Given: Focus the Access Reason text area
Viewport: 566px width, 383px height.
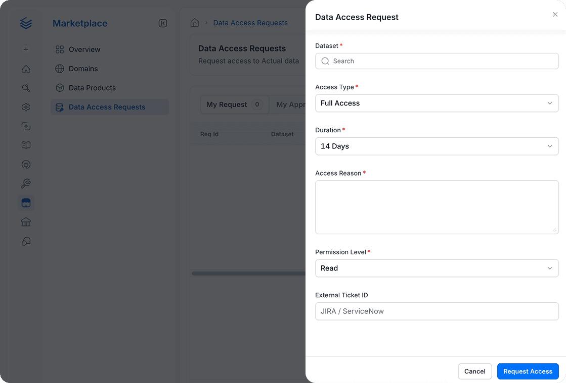Looking at the screenshot, I should click(437, 207).
